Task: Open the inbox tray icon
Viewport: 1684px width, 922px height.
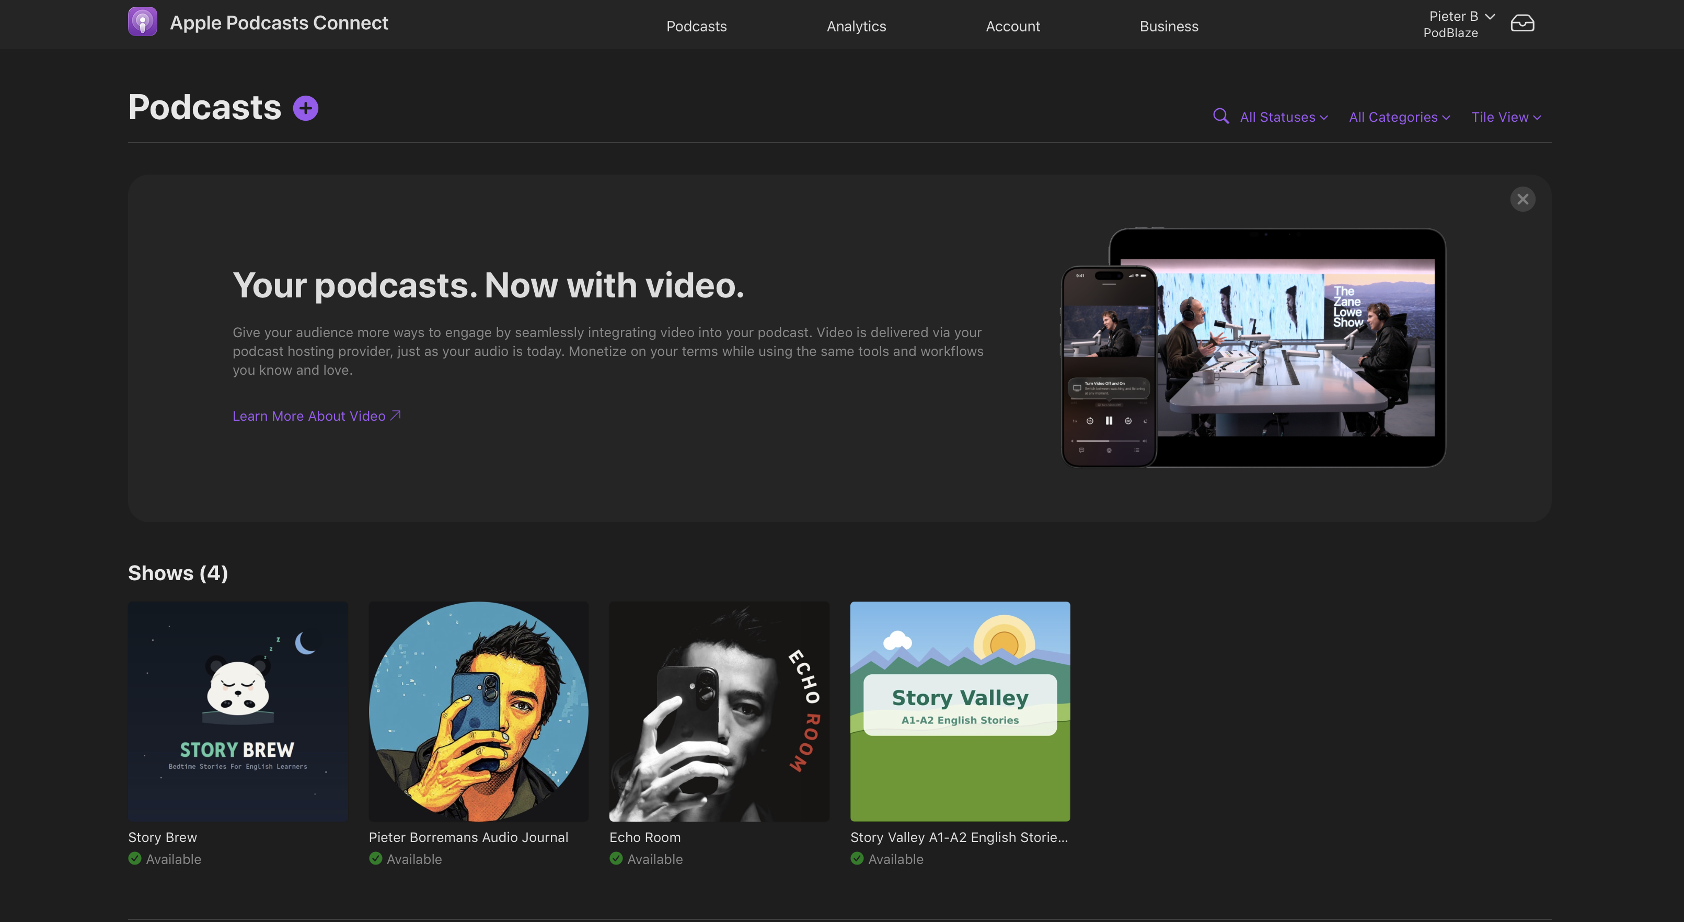Action: [1522, 24]
